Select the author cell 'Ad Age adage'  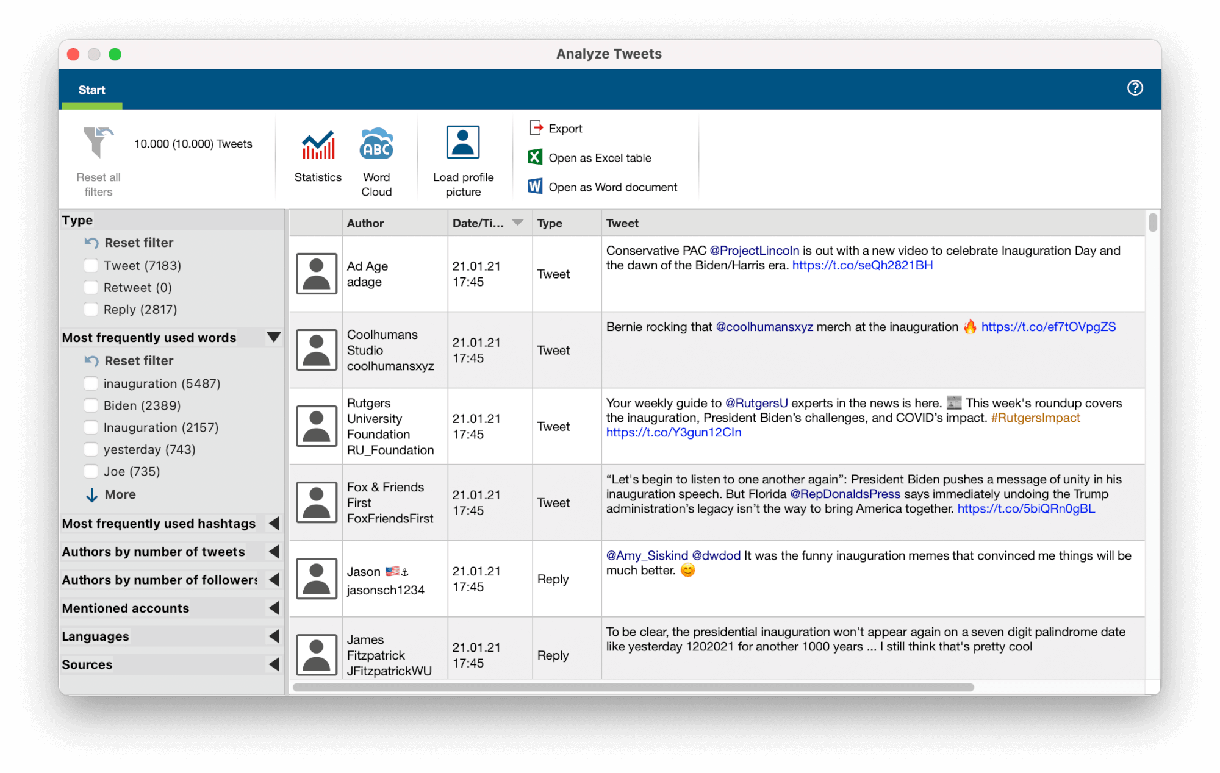tap(395, 274)
